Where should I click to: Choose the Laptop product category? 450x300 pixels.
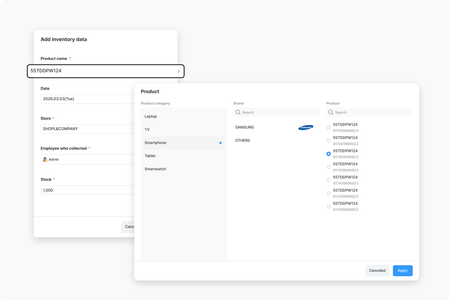tap(183, 117)
